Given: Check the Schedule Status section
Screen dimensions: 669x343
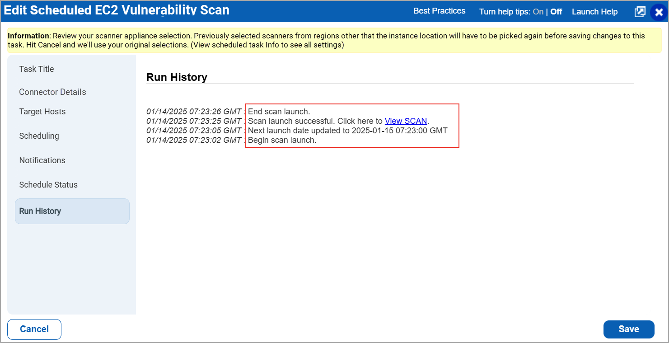Looking at the screenshot, I should [48, 184].
